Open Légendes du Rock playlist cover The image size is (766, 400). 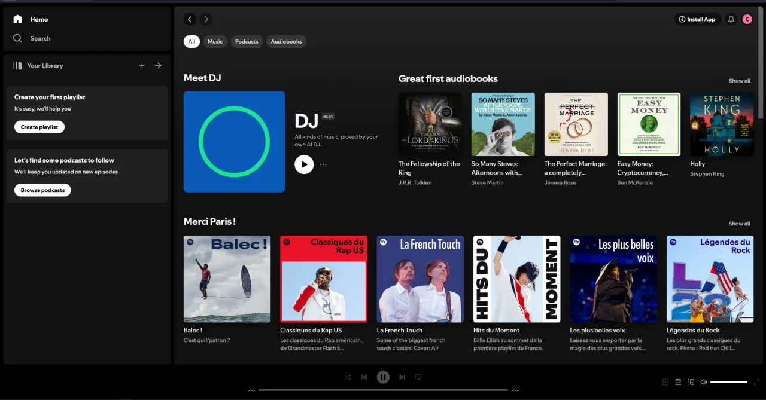tap(710, 279)
